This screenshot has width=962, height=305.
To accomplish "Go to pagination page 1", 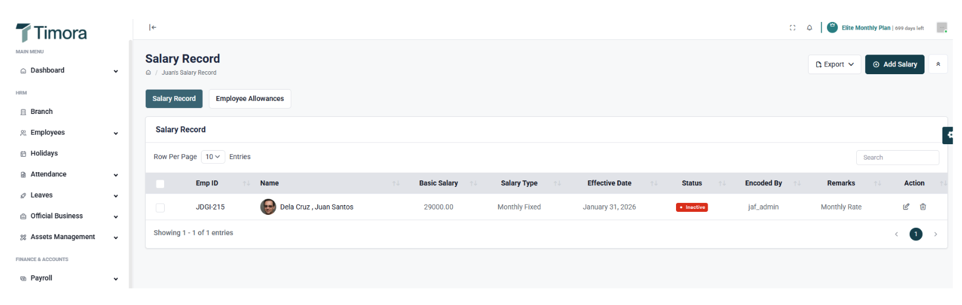I will coord(916,234).
